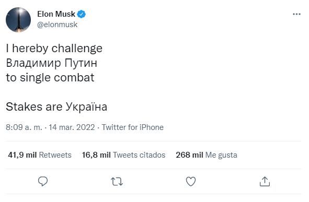Click the text Владимир Путин
The height and width of the screenshot is (202, 309).
(51, 63)
